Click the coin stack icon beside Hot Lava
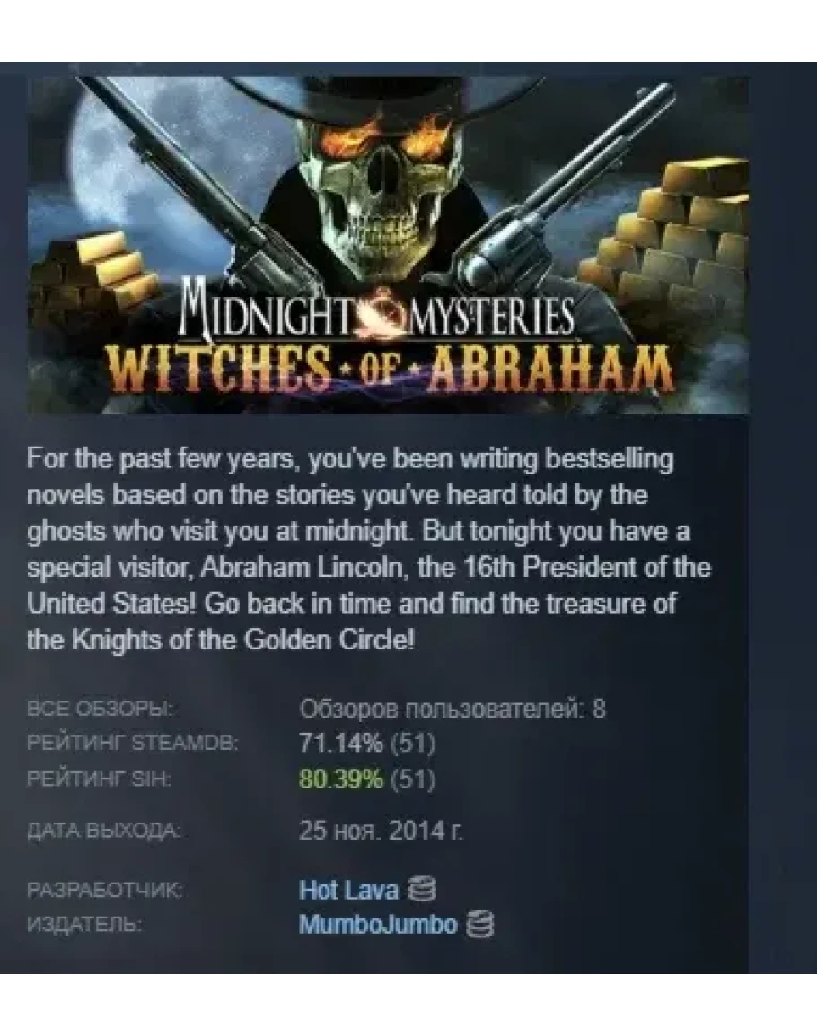 pyautogui.click(x=422, y=889)
